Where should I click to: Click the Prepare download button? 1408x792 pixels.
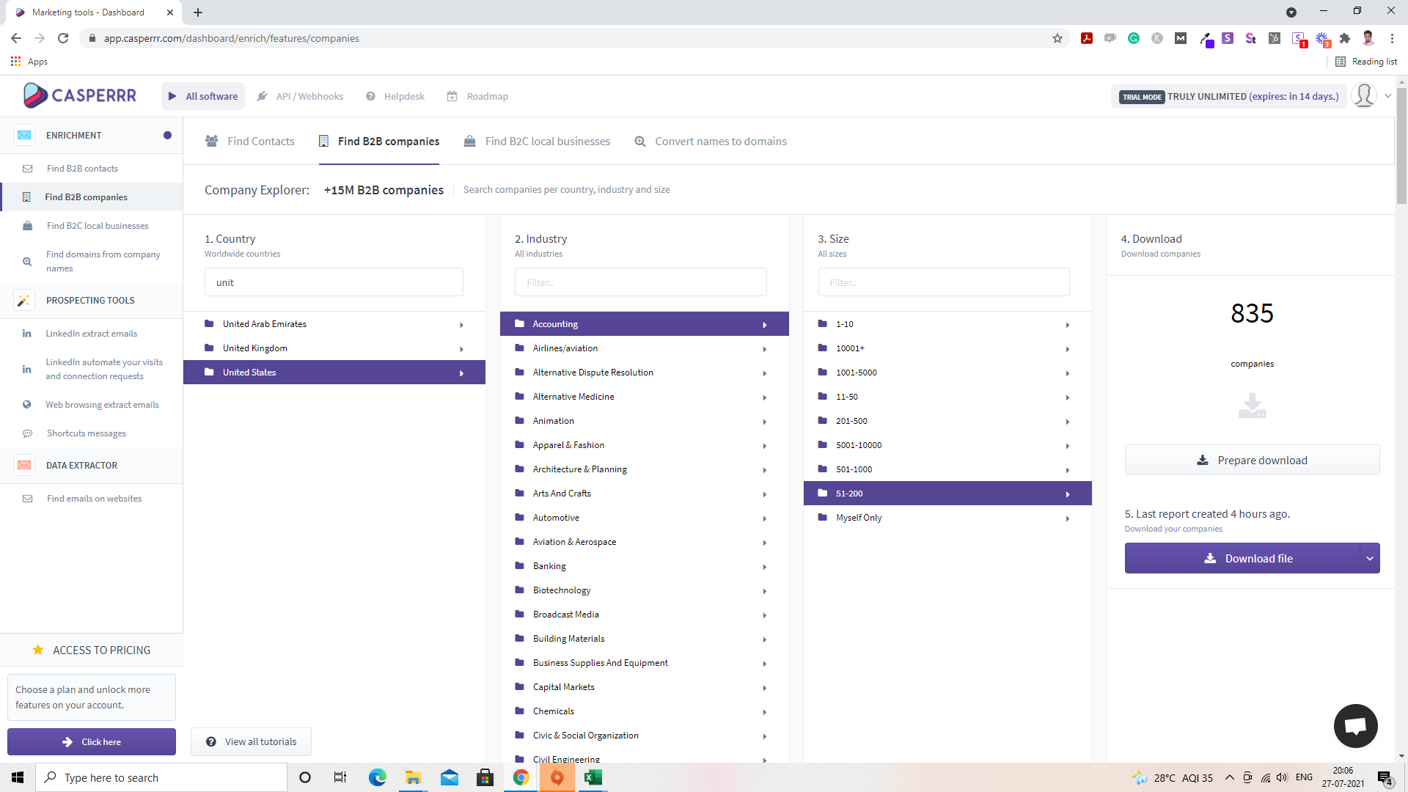[1252, 460]
